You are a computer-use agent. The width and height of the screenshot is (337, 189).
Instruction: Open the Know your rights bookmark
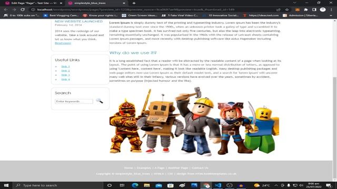tap(101, 15)
